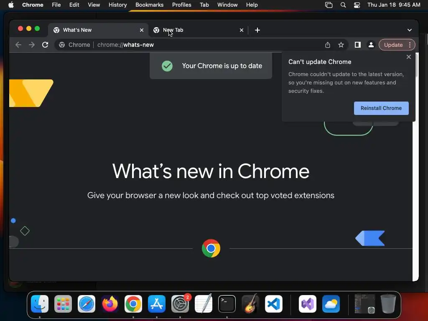Open a new tab with plus button
This screenshot has width=428, height=321.
point(257,30)
